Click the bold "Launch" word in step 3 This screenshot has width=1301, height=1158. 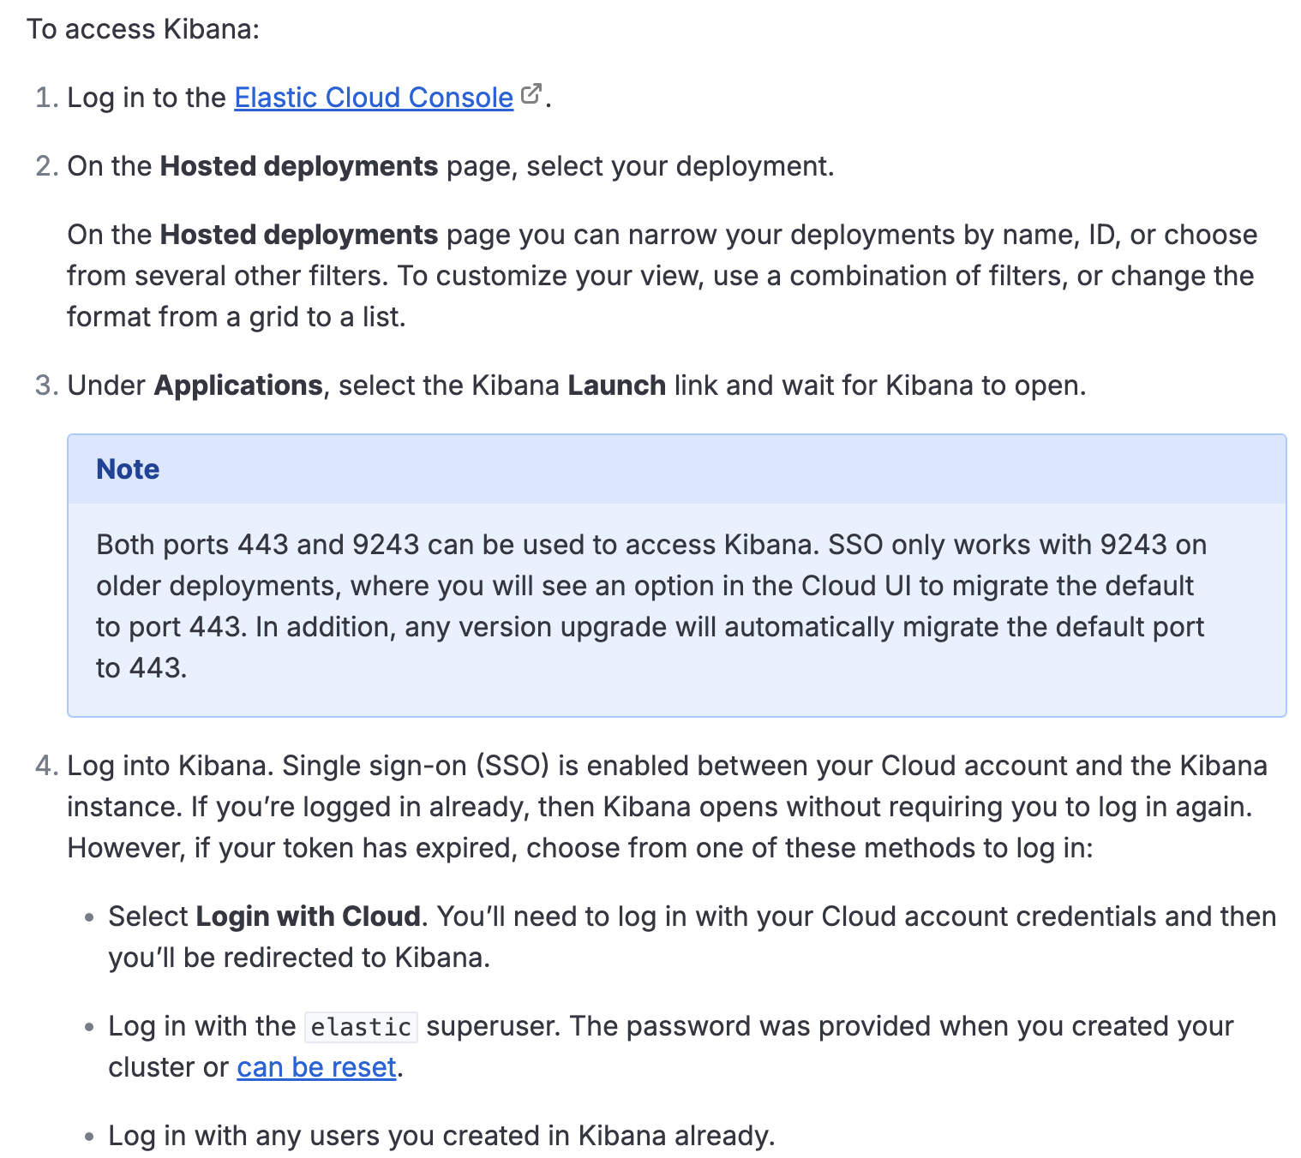pos(616,385)
